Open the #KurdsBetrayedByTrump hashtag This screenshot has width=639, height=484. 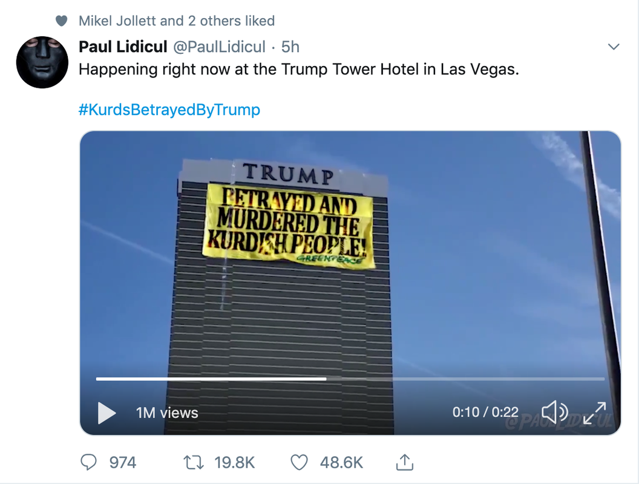pos(169,109)
